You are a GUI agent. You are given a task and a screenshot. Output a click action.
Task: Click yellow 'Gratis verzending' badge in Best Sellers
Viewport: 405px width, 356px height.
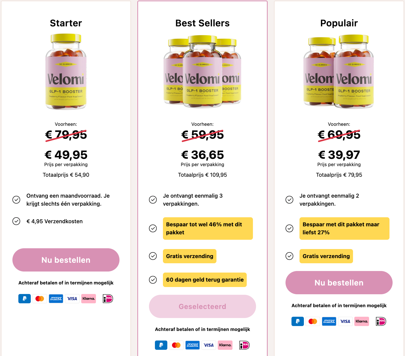190,256
